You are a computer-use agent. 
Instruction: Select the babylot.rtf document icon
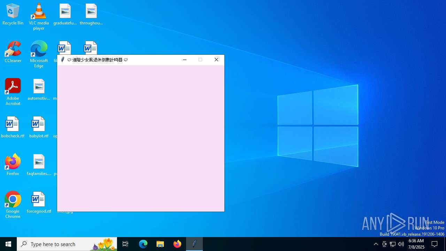[x=39, y=127]
